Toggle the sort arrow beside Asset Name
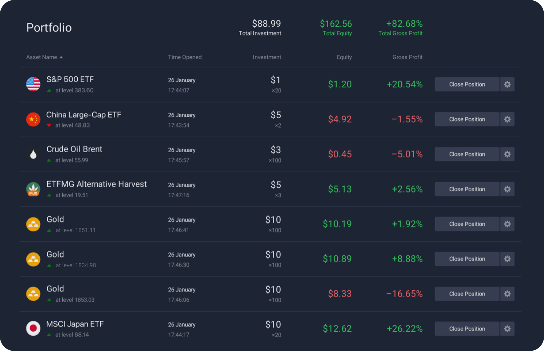Viewport: 544px width, 351px height. click(61, 57)
